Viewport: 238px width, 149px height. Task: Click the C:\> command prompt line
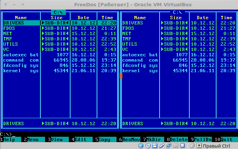[119, 134]
